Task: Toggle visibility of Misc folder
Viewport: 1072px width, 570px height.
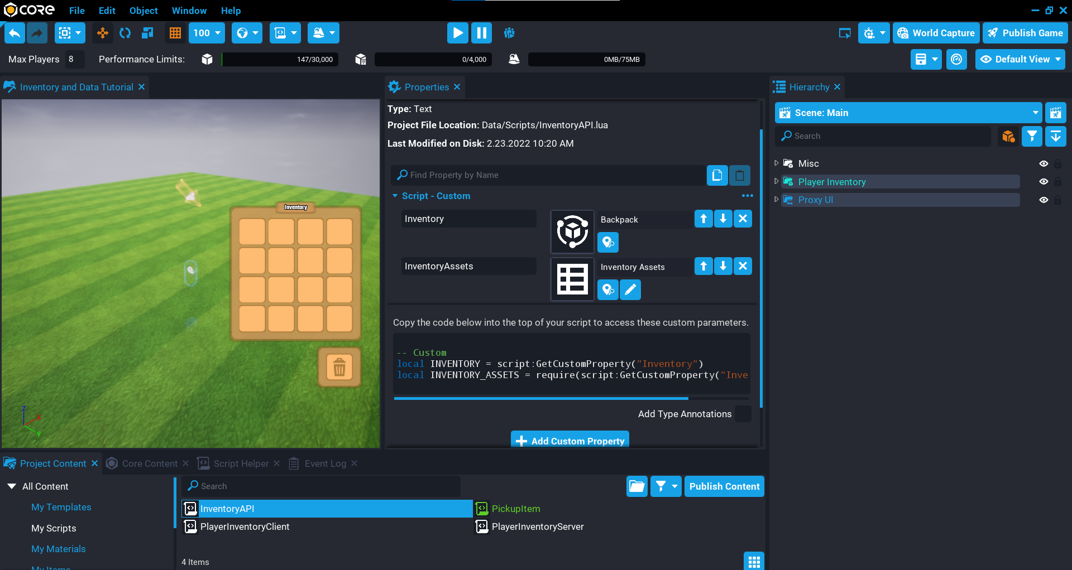Action: click(1043, 163)
